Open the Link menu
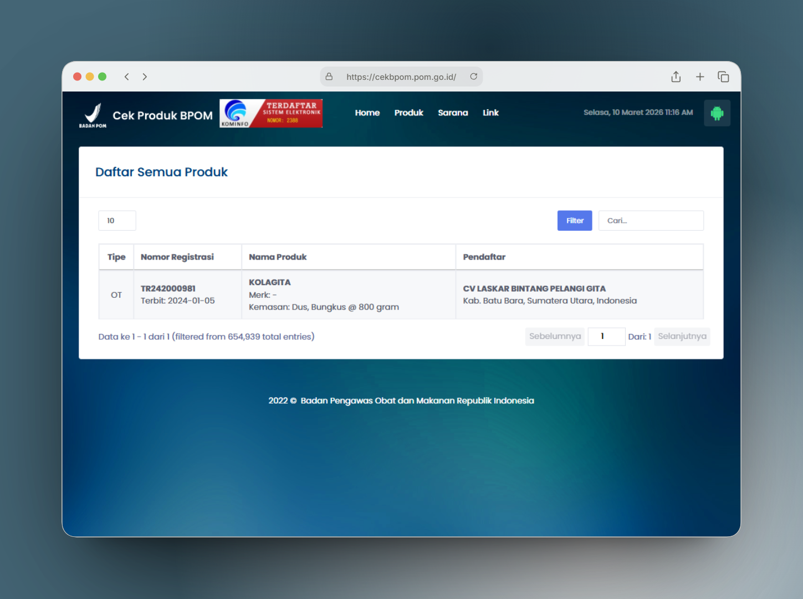Viewport: 803px width, 599px height. pyautogui.click(x=490, y=113)
